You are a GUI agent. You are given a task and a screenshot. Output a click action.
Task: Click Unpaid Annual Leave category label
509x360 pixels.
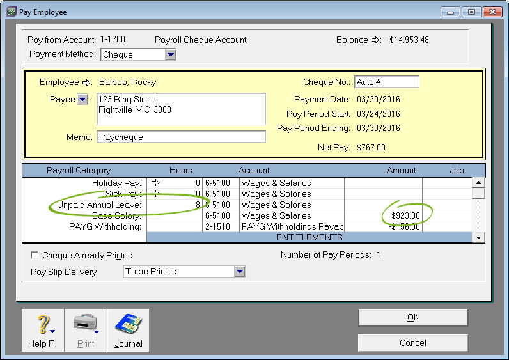tap(99, 205)
